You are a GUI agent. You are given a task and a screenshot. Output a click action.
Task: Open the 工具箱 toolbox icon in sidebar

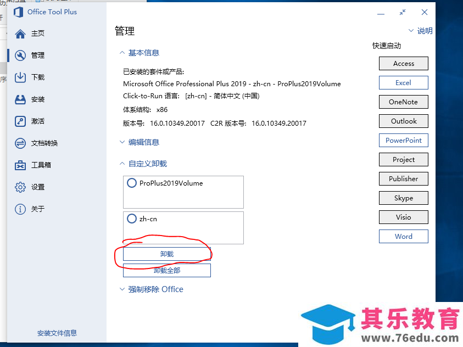[x=20, y=165]
